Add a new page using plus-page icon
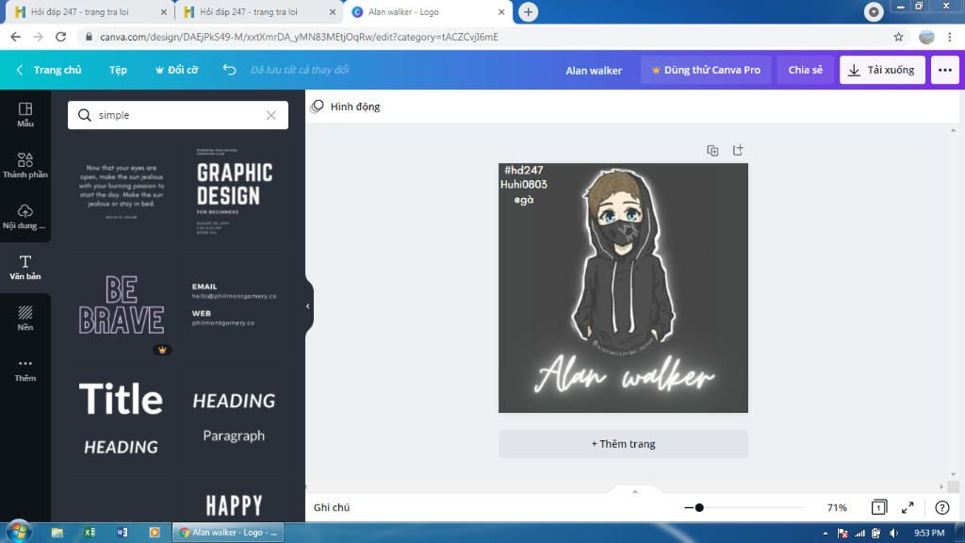 (x=738, y=150)
